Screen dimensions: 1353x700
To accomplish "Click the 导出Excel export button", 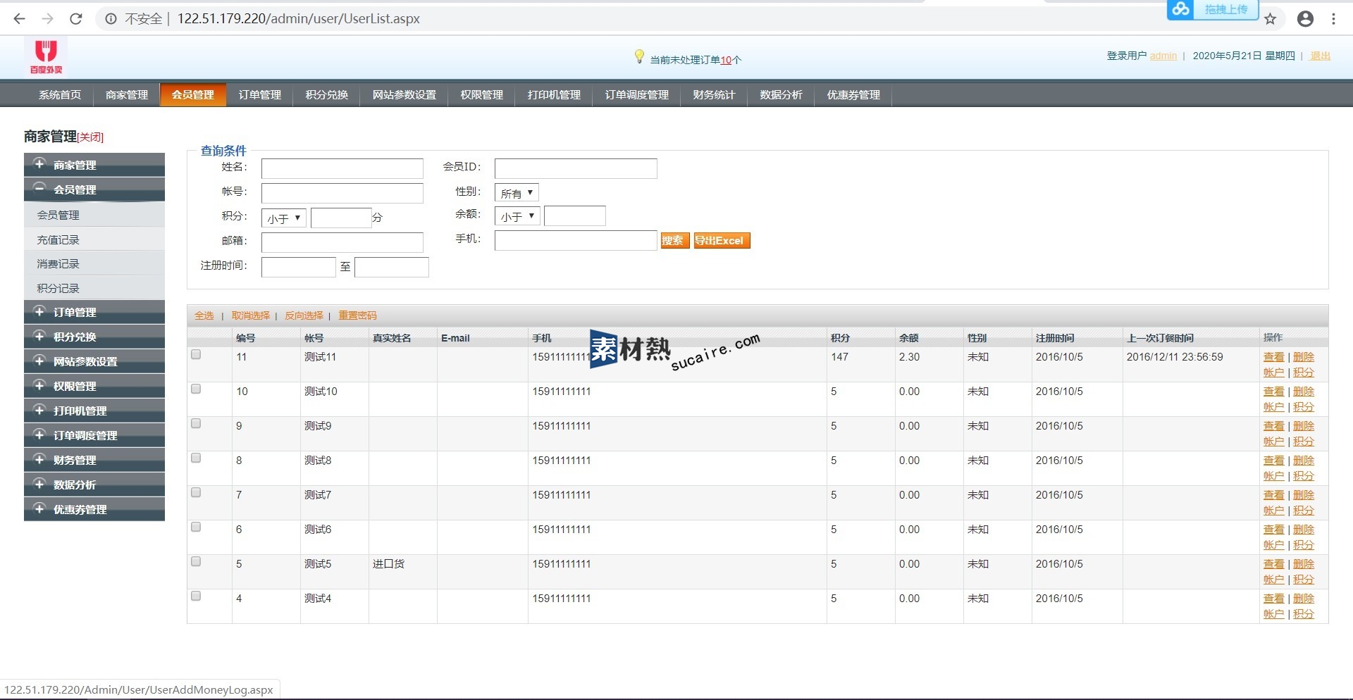I will [x=721, y=241].
